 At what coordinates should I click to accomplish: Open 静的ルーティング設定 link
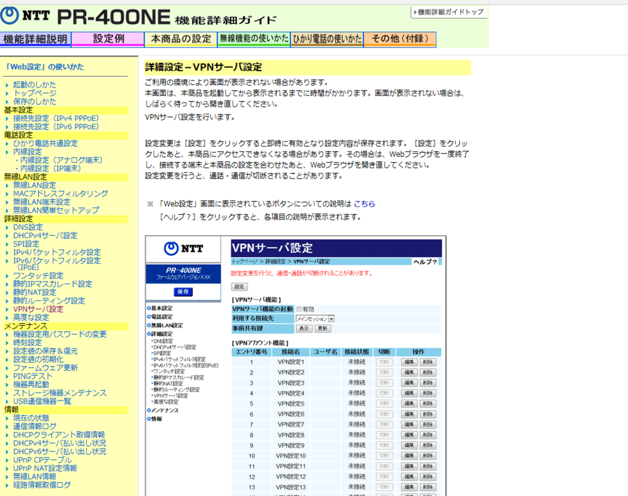[x=49, y=301]
